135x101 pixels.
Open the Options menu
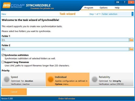point(104,8)
